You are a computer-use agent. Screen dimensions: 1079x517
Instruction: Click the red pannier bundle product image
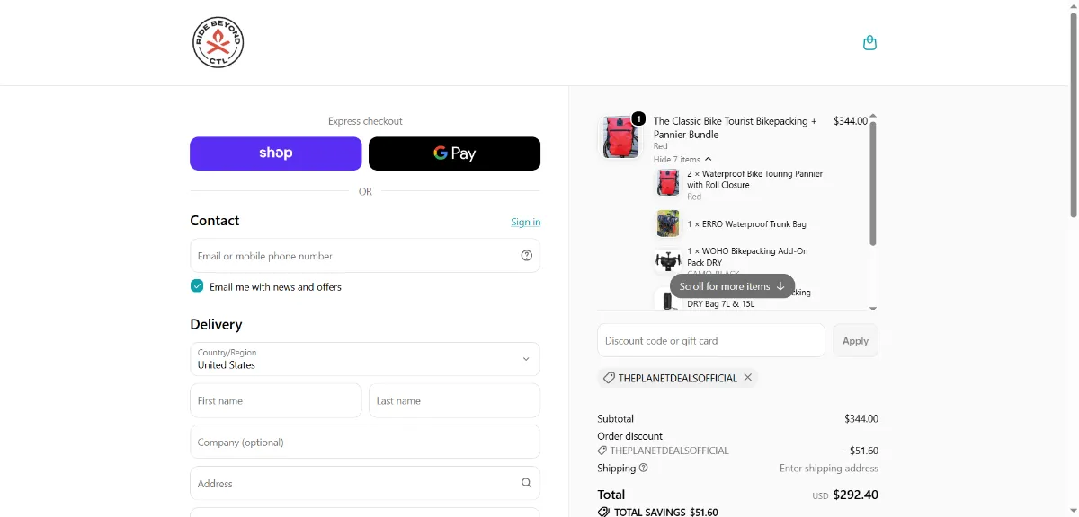pyautogui.click(x=620, y=137)
